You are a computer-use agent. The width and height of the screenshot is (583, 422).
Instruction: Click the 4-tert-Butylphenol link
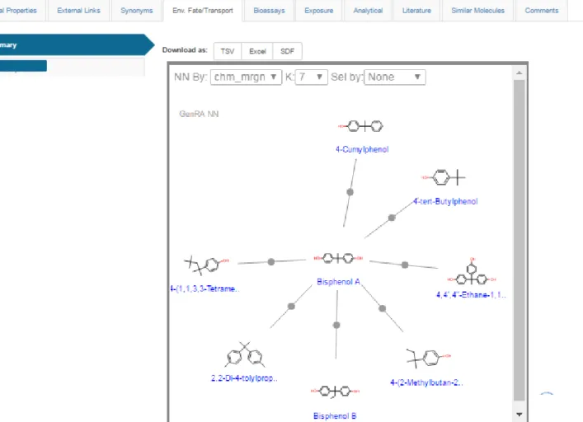pyautogui.click(x=445, y=201)
